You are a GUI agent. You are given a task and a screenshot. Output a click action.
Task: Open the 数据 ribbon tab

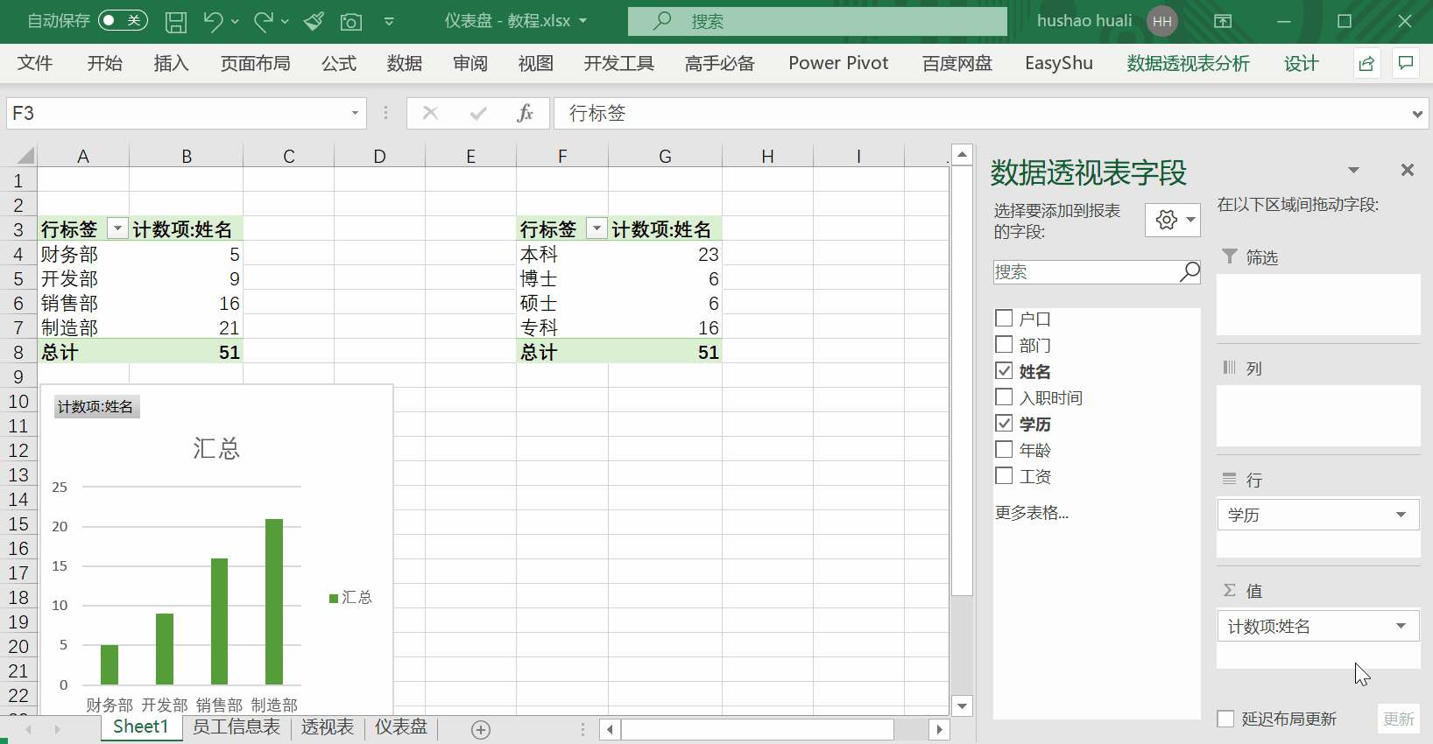pos(405,63)
